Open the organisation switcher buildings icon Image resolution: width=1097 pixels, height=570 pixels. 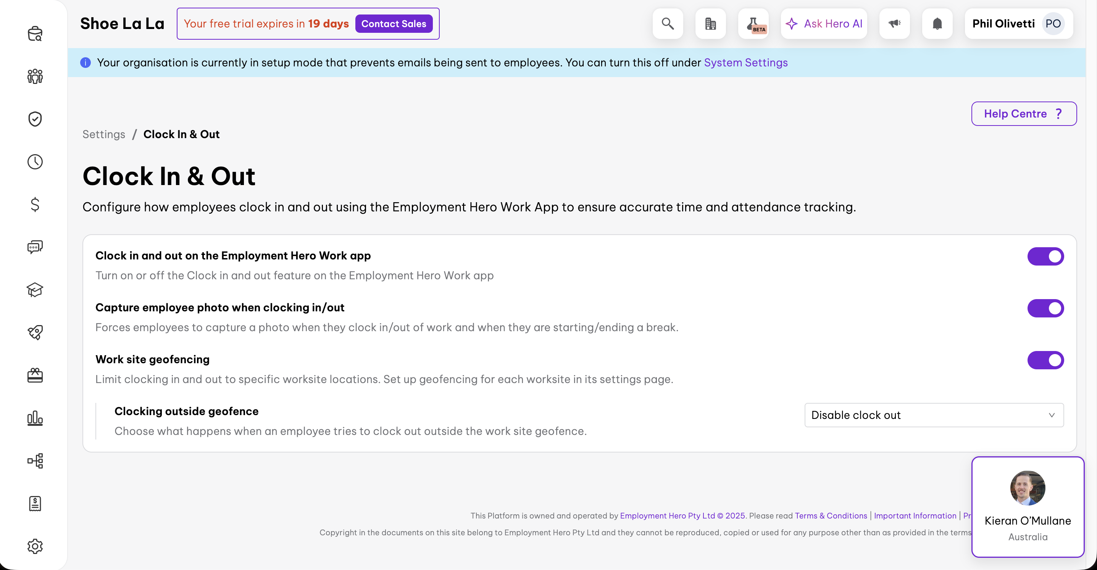click(710, 23)
